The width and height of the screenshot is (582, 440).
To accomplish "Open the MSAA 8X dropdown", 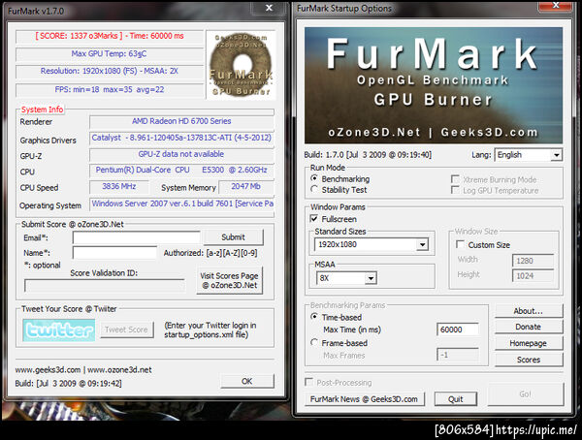I will pos(346,278).
